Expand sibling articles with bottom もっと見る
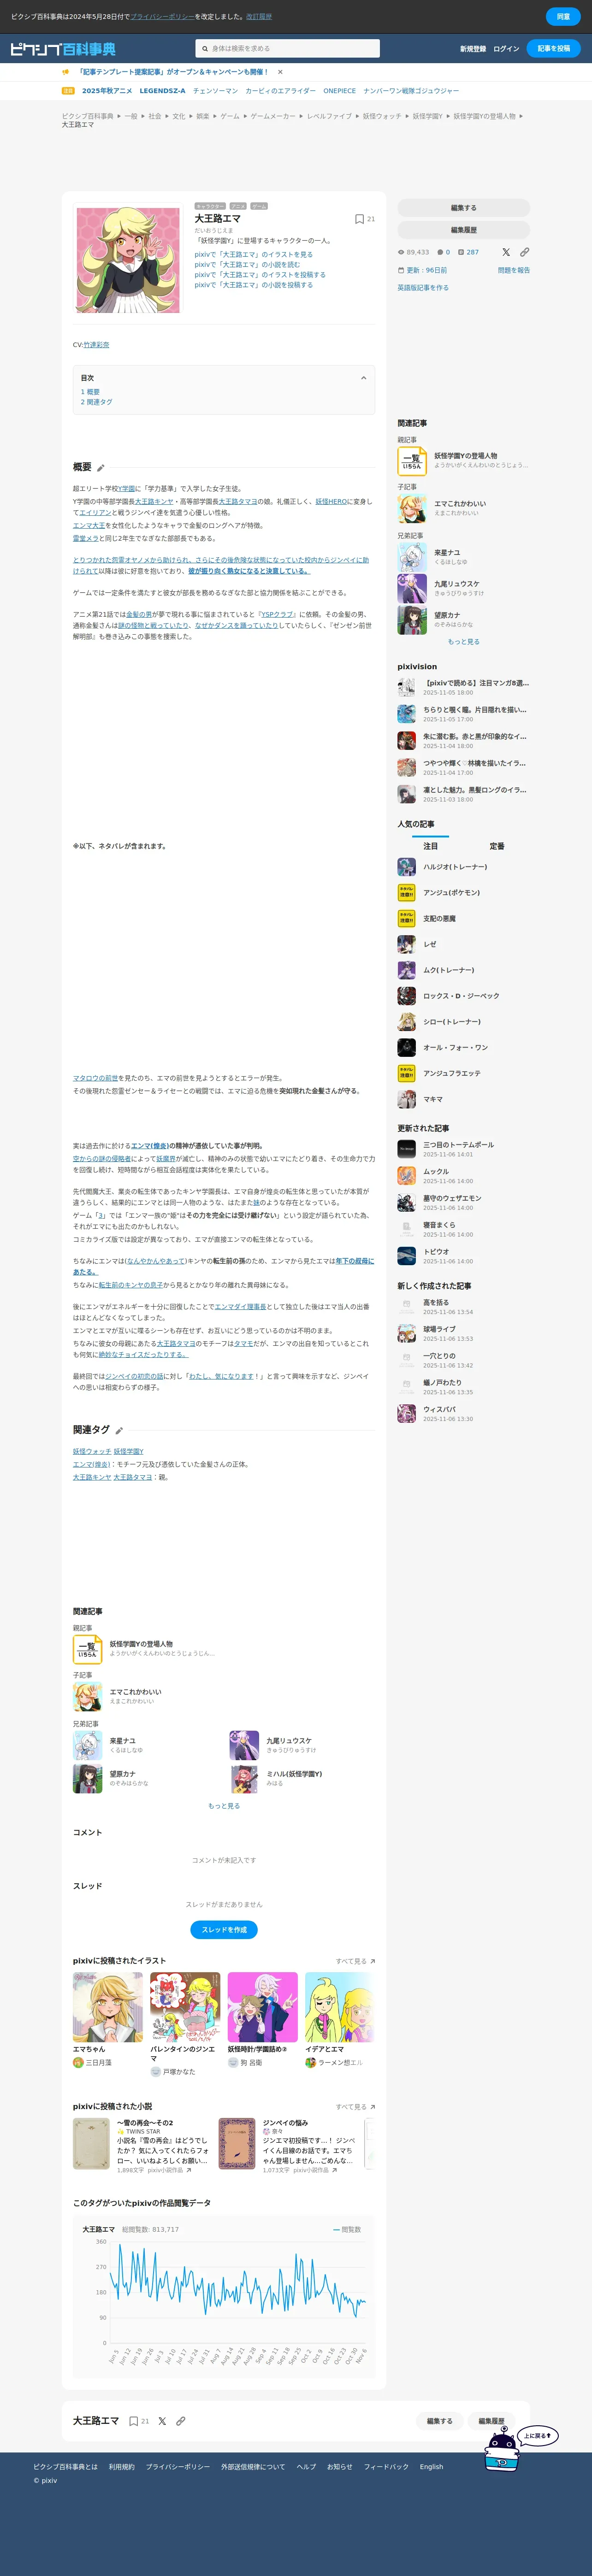 pyautogui.click(x=224, y=1806)
